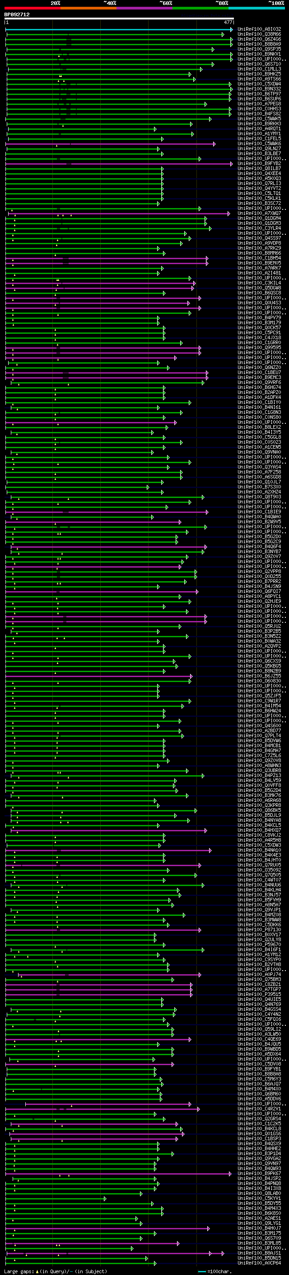Select hit label UniRef100_C1GRR0
The image size is (289, 1275).
pyautogui.click(x=259, y=342)
